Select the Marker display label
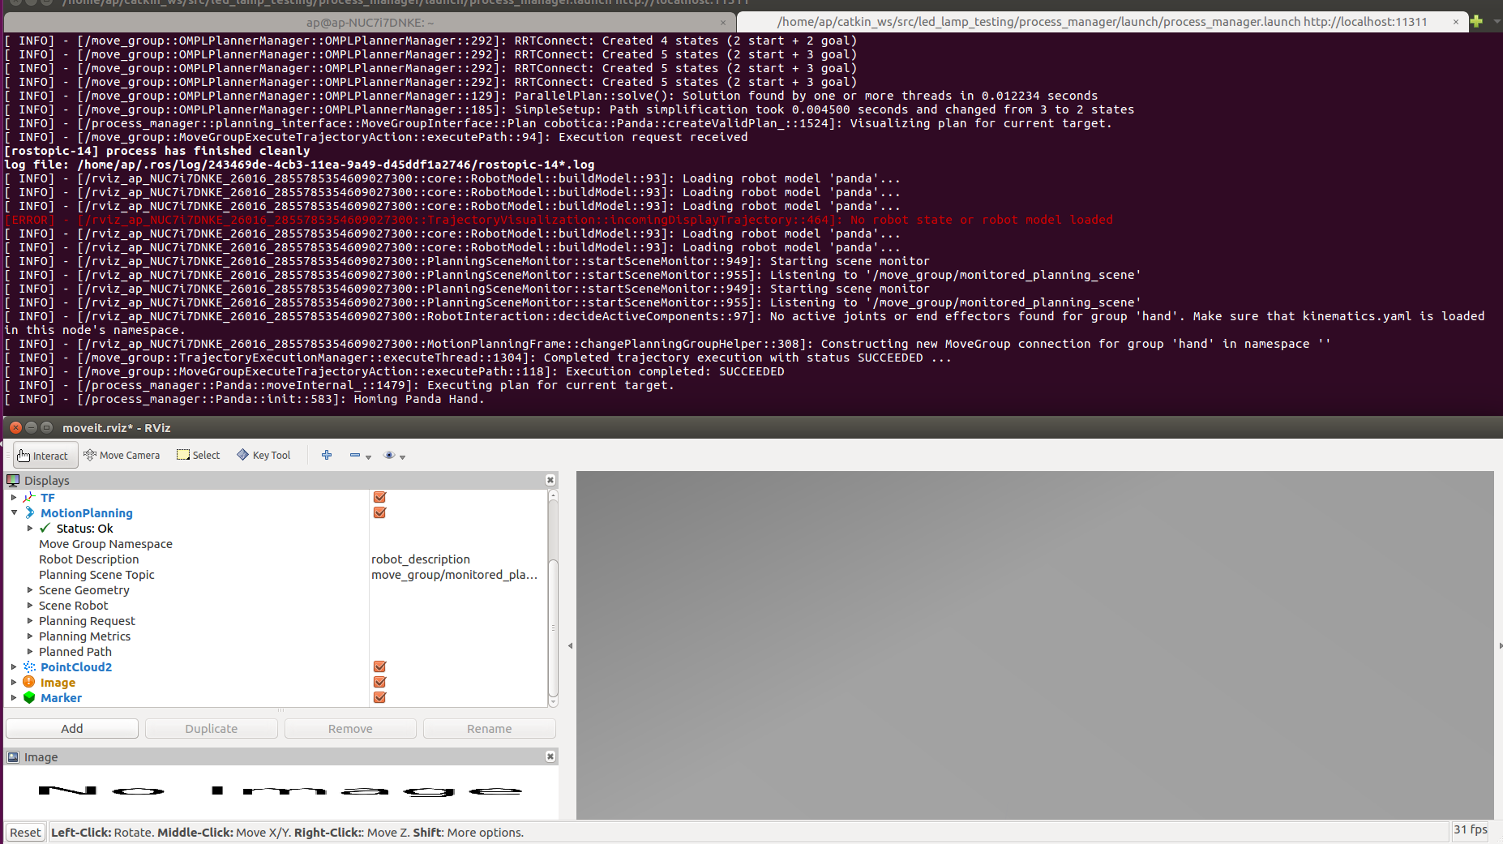 61,698
